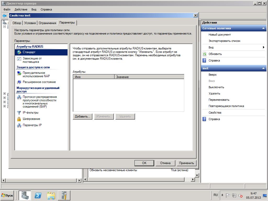Image resolution: width=268 pixels, height=201 pixels.
Task: Click the Apply button
Action: [186, 163]
